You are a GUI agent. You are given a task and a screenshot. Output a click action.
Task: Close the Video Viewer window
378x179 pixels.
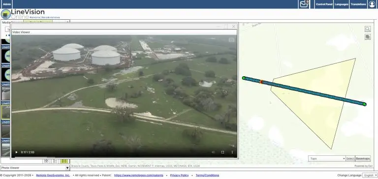click(234, 26)
